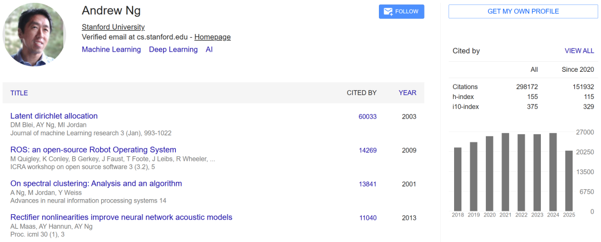The height and width of the screenshot is (242, 601).
Task: Click the Follow button with envelope icon
Action: [401, 12]
